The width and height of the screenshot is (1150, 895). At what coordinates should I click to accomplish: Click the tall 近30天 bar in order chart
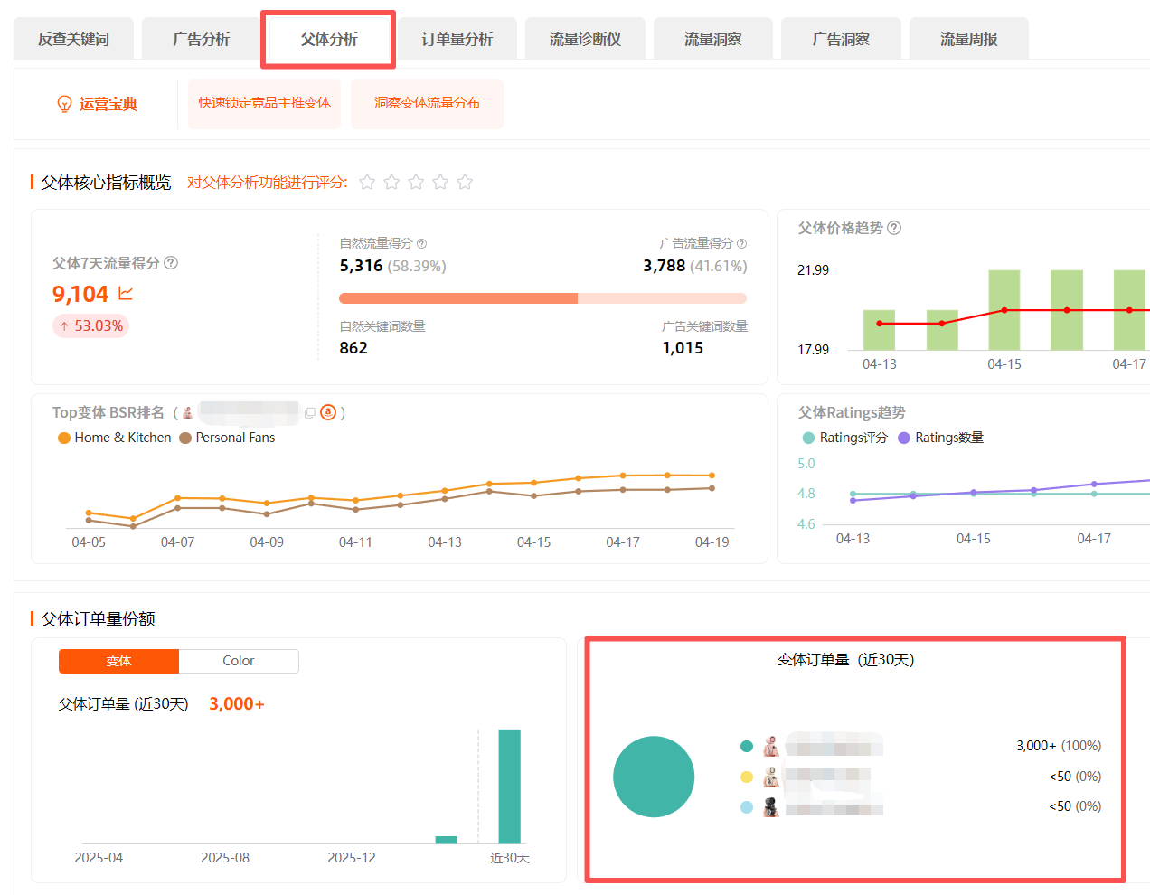(x=509, y=786)
